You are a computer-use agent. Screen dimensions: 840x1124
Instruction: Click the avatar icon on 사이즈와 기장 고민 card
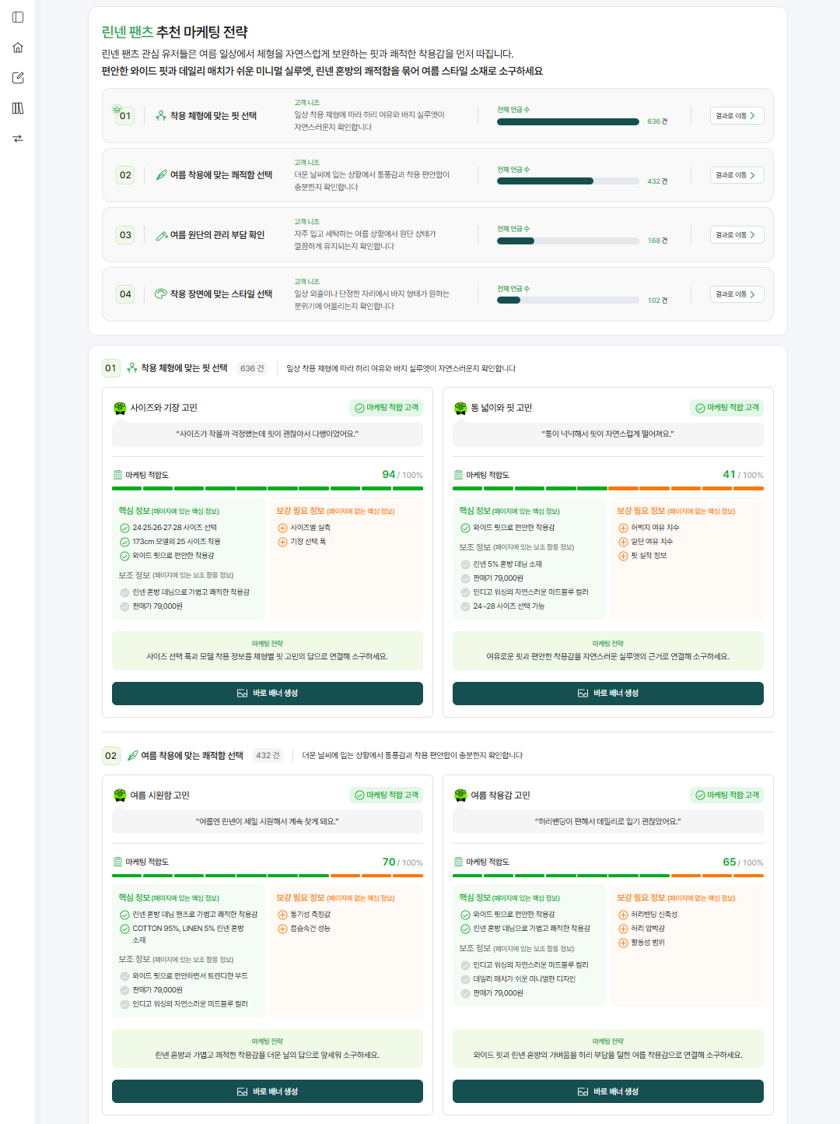[120, 408]
